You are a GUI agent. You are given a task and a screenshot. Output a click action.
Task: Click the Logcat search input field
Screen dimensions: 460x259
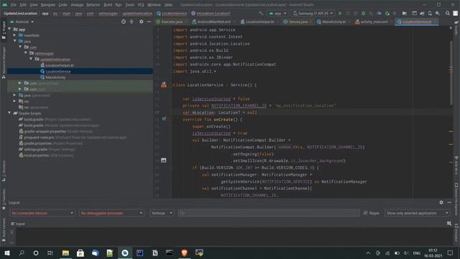click(269, 213)
